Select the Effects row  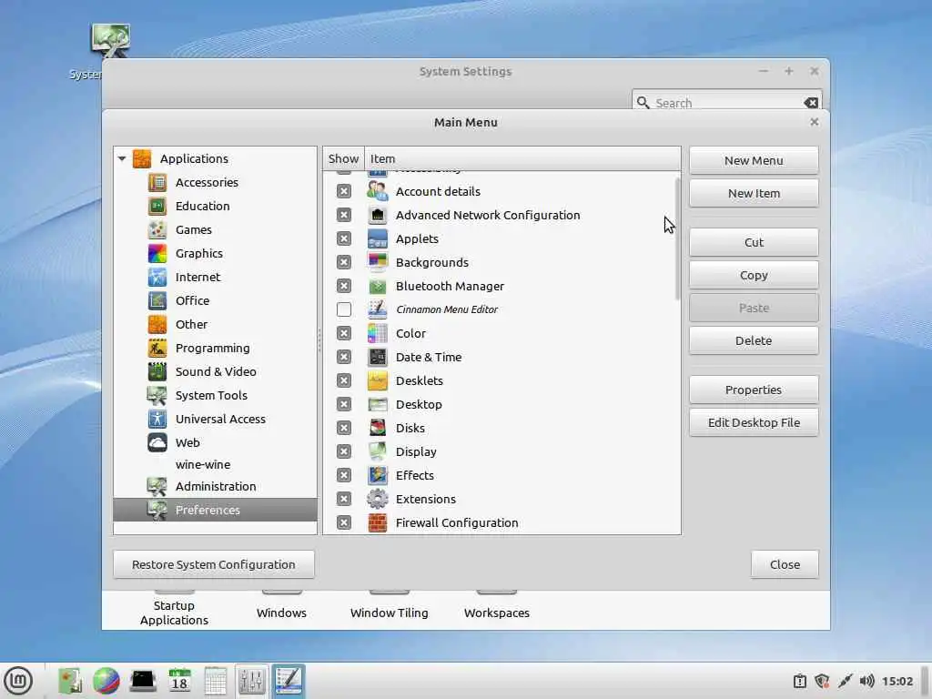[x=501, y=475]
